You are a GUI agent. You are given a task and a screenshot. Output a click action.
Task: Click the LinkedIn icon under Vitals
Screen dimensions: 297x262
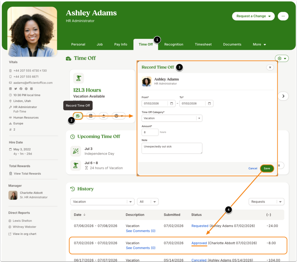click(x=10, y=89)
